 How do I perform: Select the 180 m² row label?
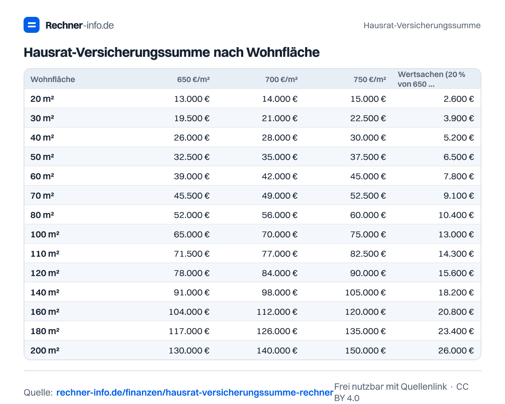pyautogui.click(x=45, y=331)
